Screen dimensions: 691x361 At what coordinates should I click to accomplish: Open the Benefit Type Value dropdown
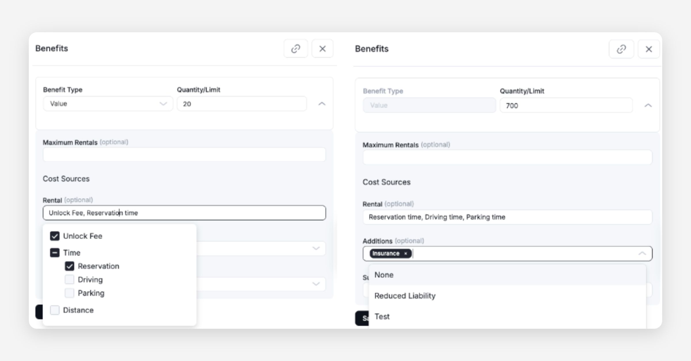(108, 104)
